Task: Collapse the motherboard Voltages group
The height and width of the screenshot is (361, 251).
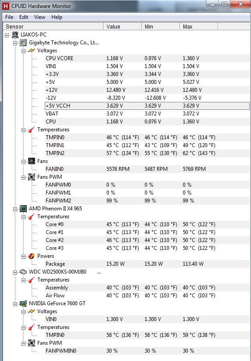Action: tap(23, 51)
